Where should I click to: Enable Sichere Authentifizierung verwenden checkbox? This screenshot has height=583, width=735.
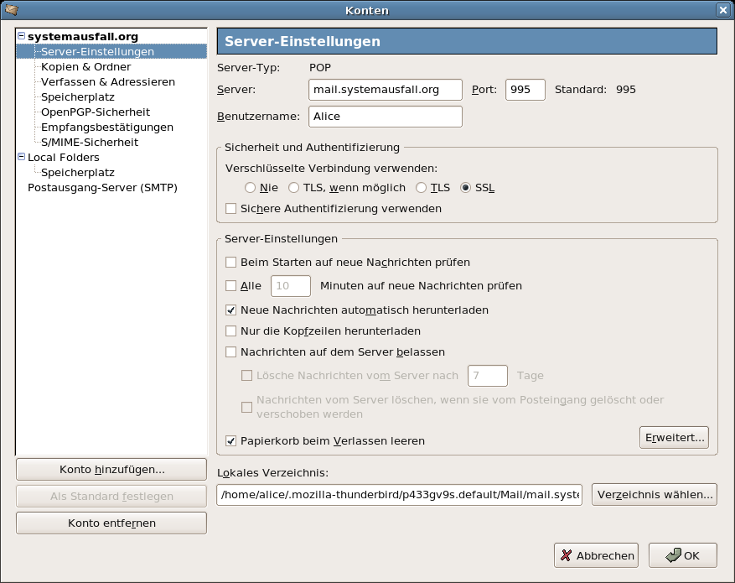coord(230,209)
